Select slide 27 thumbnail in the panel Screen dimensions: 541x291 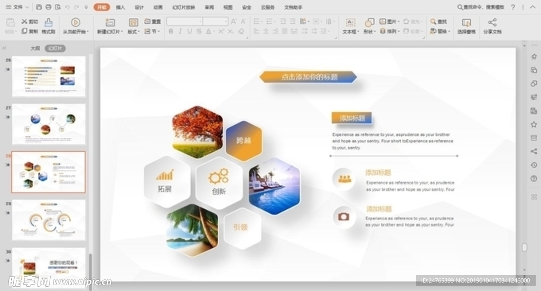click(x=49, y=124)
